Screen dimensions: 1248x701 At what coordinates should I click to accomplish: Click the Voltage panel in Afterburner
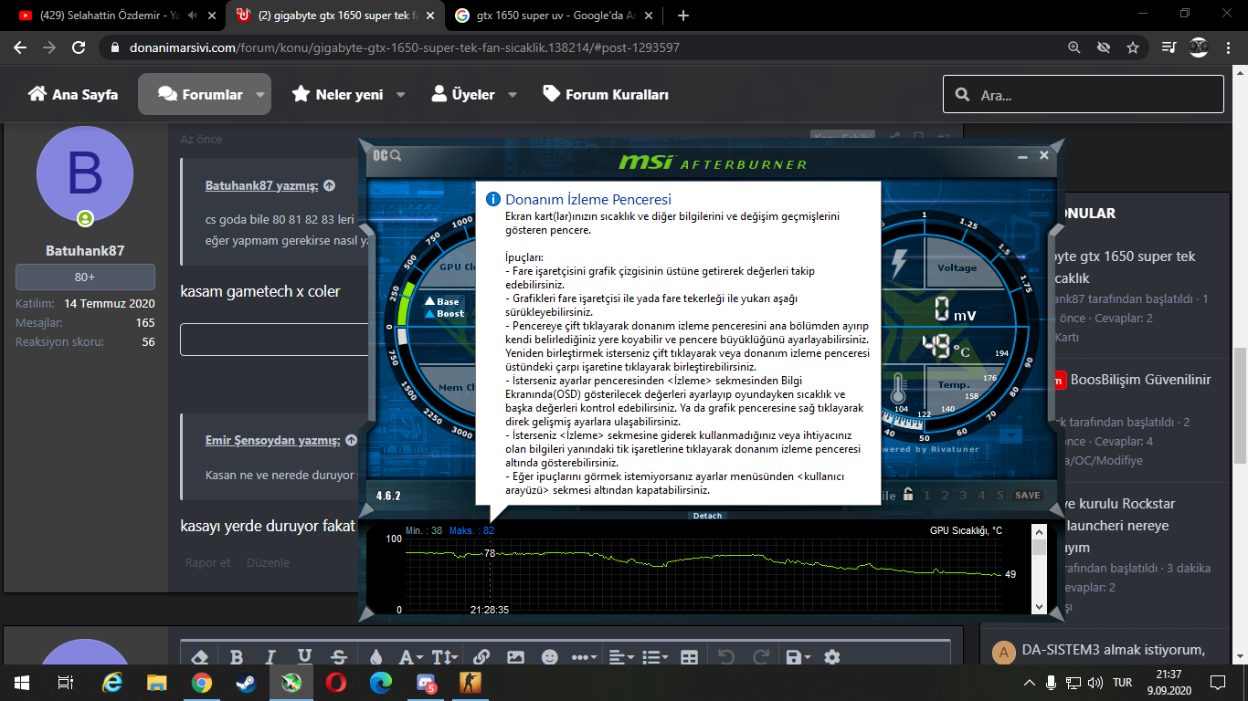pos(957,267)
